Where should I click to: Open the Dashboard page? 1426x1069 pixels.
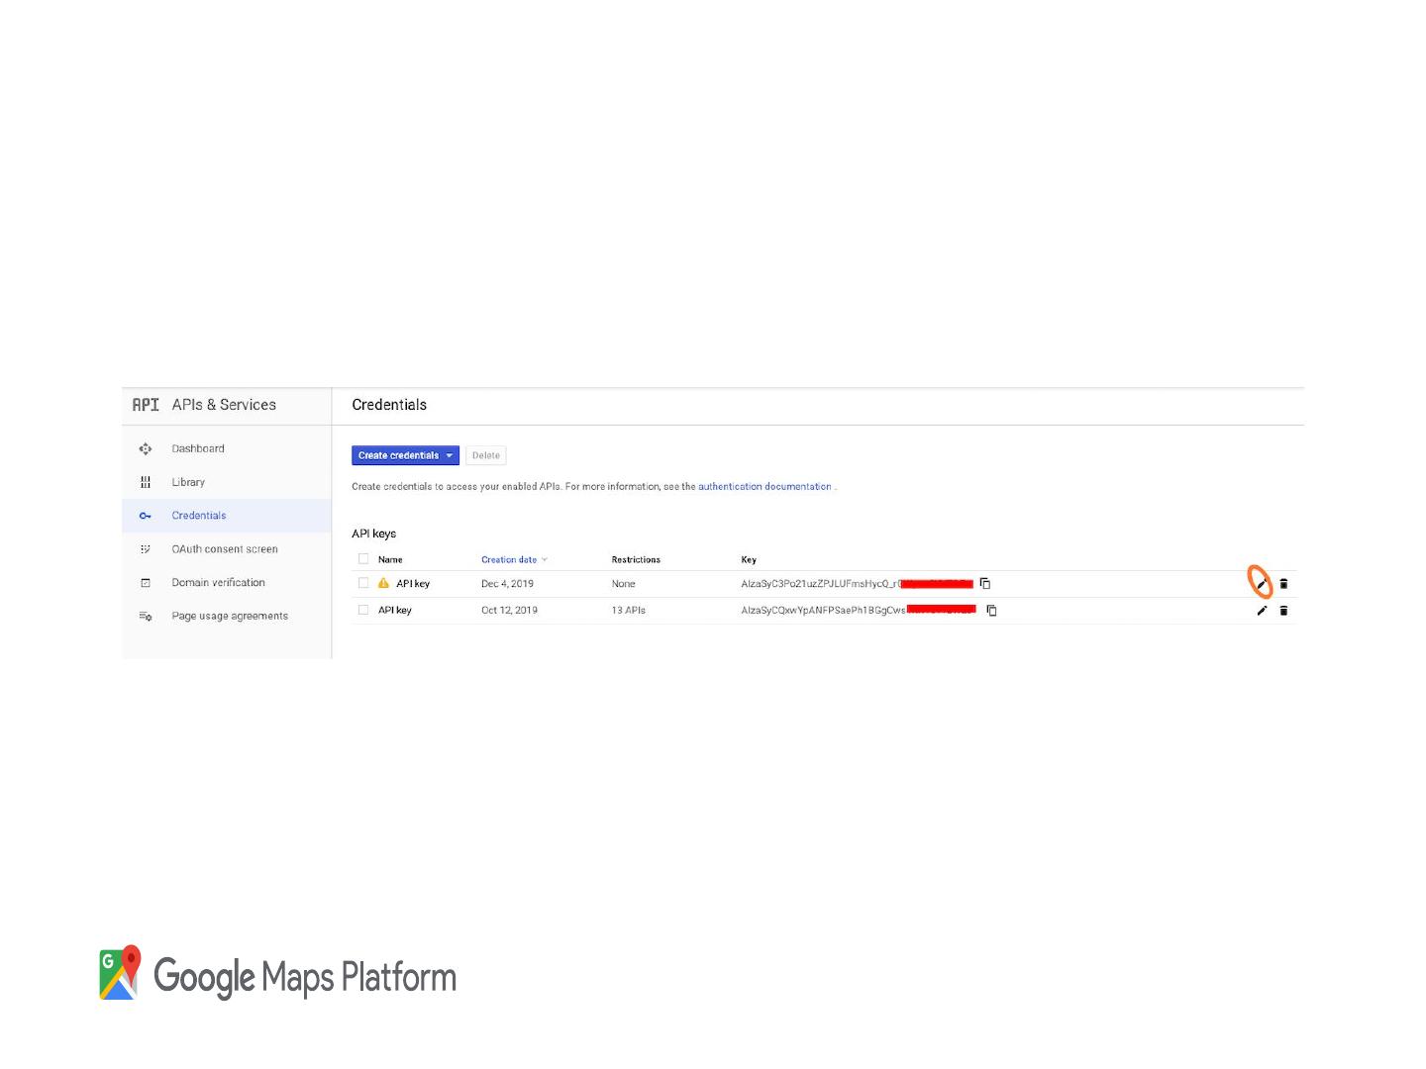(x=198, y=448)
